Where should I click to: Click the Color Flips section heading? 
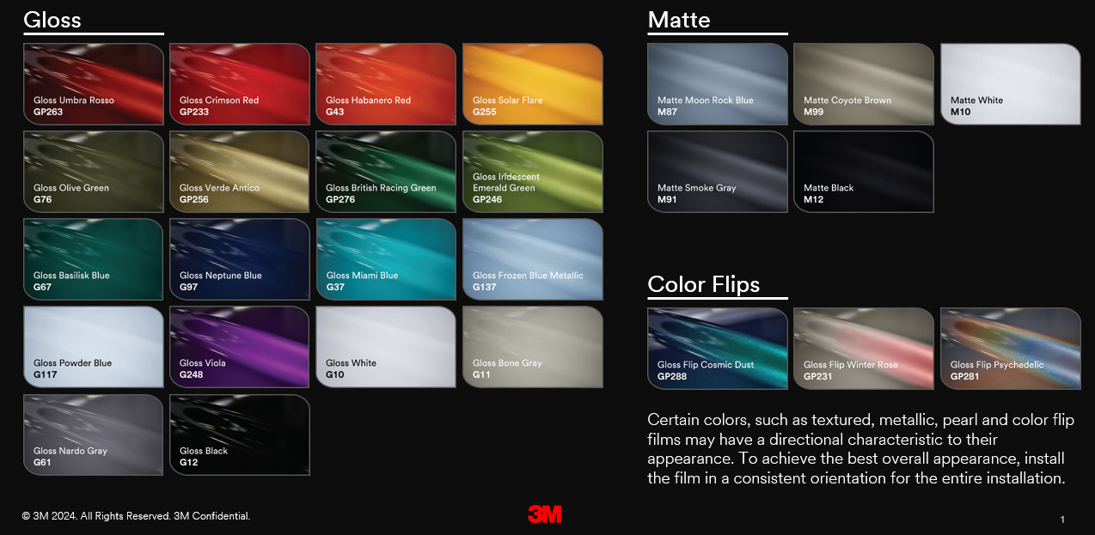(x=704, y=284)
